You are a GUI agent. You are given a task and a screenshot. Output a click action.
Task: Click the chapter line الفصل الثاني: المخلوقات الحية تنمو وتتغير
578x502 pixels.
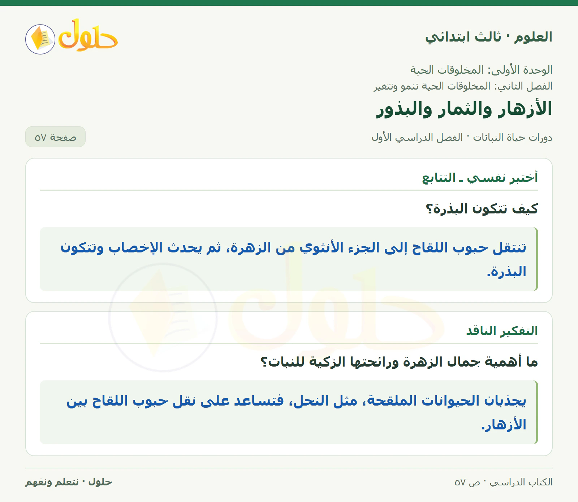(x=463, y=86)
